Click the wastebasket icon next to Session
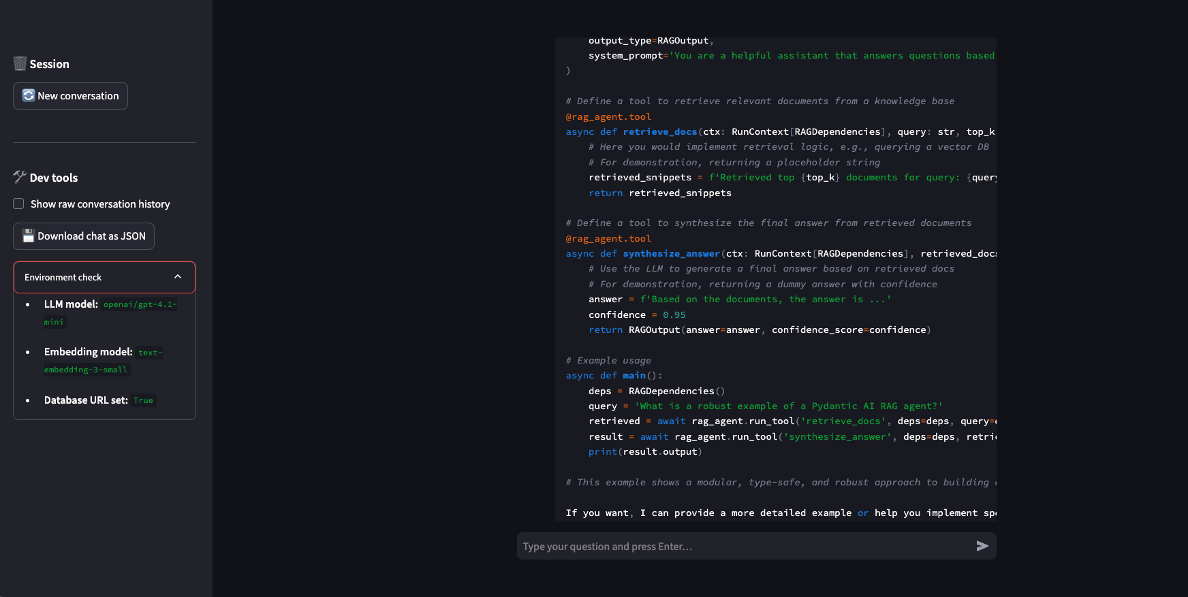The image size is (1188, 597). [x=20, y=63]
